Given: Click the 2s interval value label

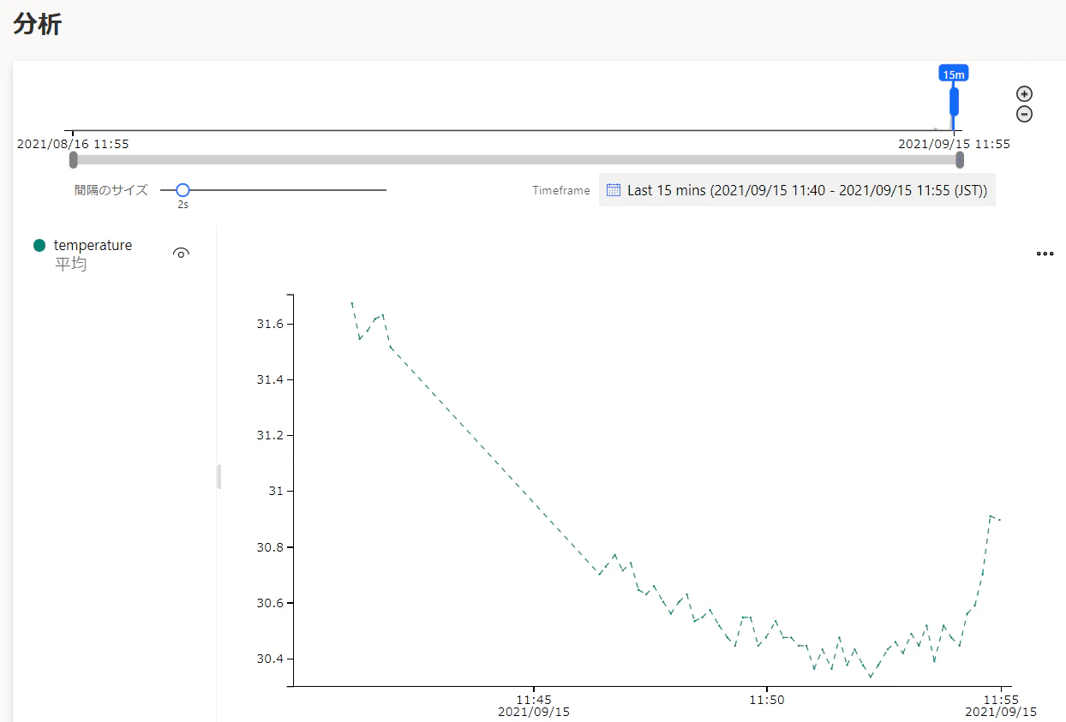Looking at the screenshot, I should [183, 205].
